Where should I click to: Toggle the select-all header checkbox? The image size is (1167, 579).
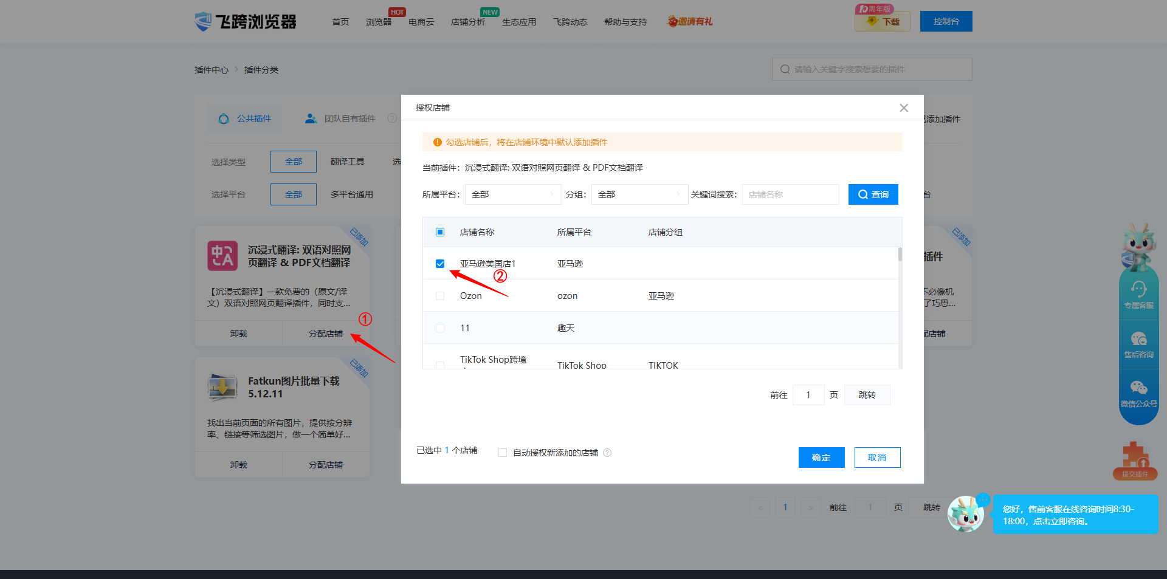click(440, 232)
